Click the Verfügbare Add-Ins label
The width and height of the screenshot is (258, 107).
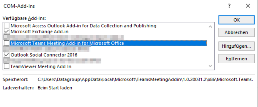[x=24, y=18]
